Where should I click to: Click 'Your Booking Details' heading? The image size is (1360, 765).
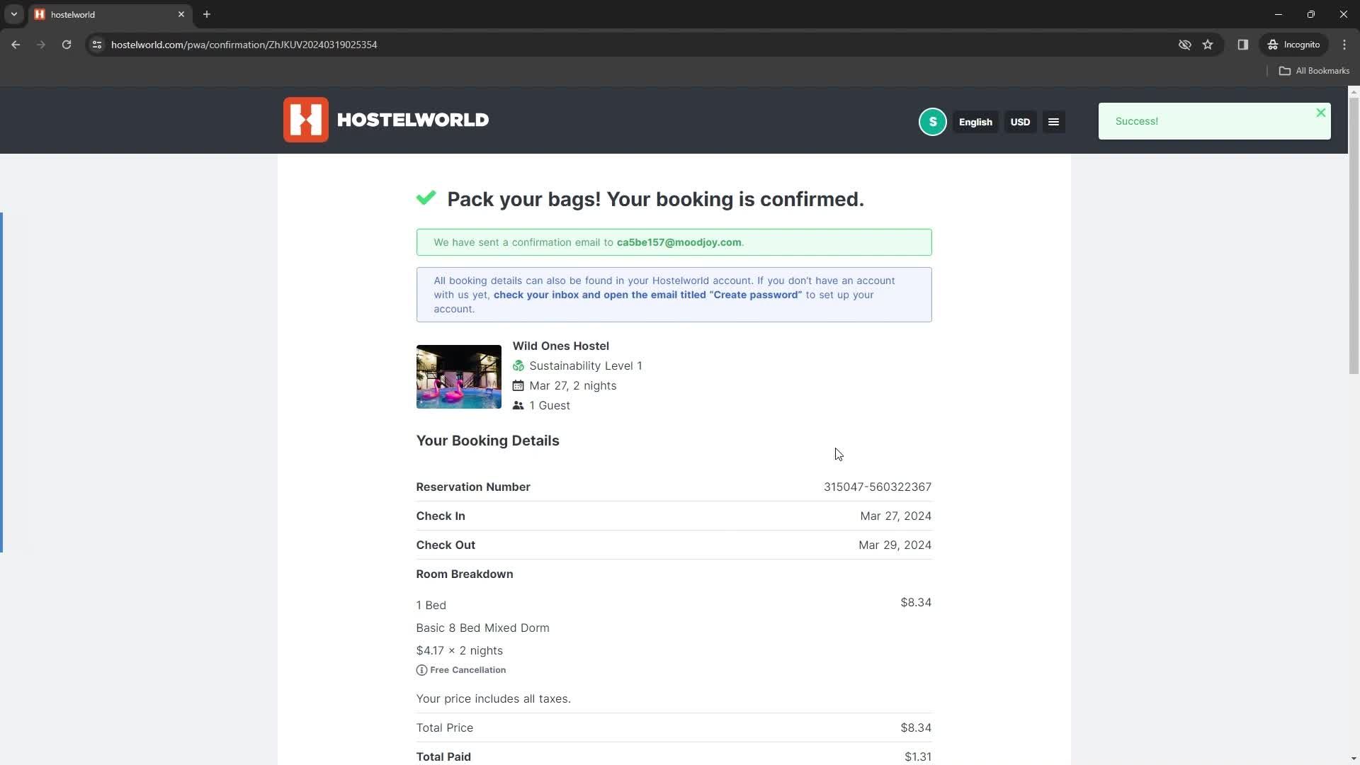tap(488, 441)
